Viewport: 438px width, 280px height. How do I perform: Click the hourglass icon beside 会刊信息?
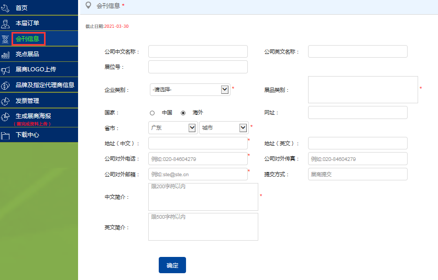(x=6, y=39)
